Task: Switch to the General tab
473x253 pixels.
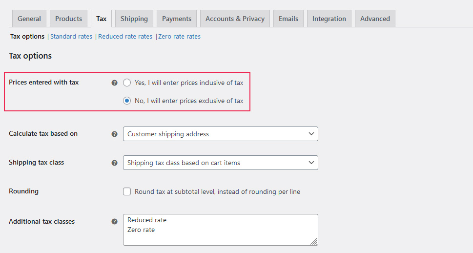Action: [x=29, y=19]
